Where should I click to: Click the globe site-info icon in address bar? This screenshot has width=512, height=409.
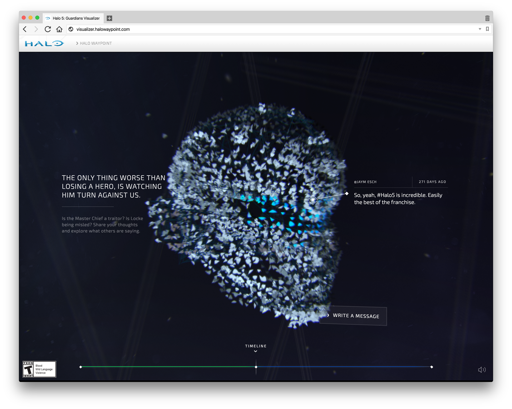coord(71,29)
